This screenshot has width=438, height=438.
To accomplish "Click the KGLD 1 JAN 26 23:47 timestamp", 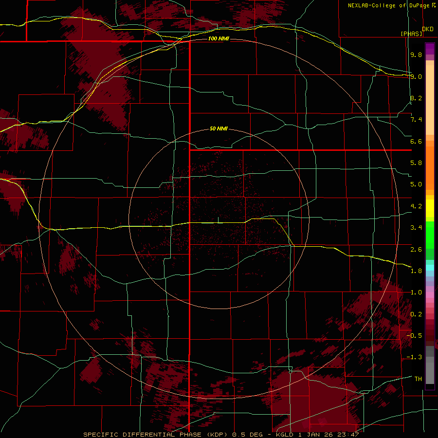I will tap(317, 435).
